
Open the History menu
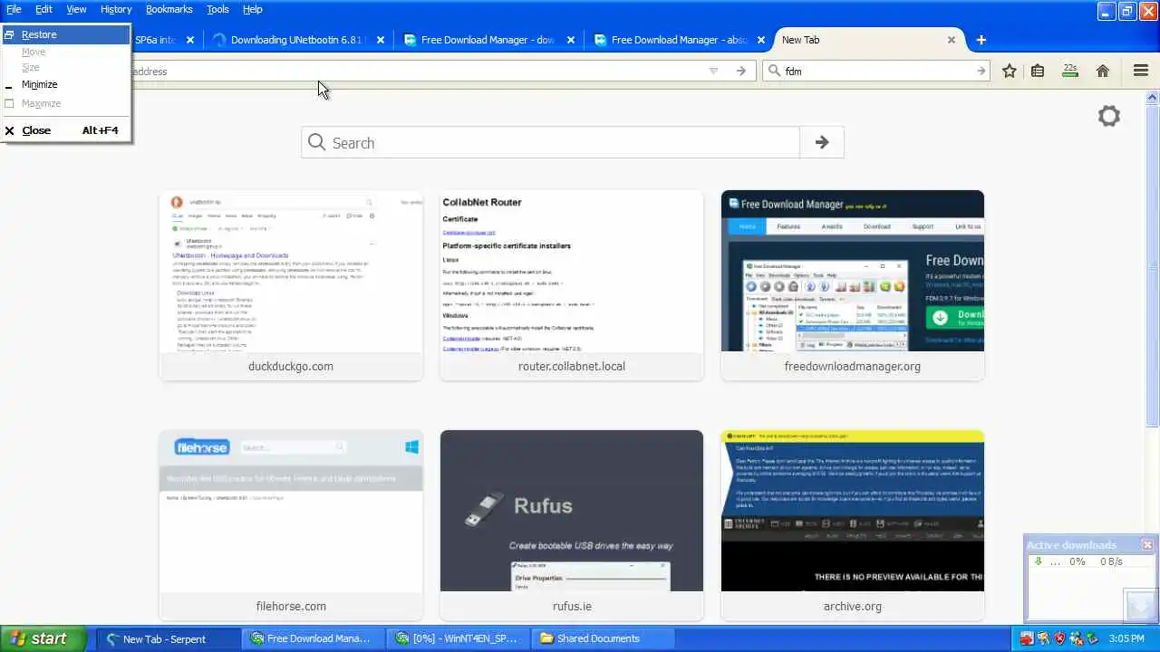tap(116, 9)
